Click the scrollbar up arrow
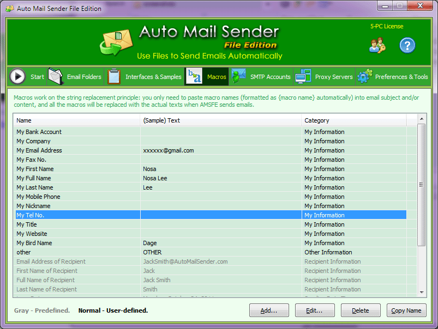Screen dimensions: 438x329 click(x=422, y=119)
